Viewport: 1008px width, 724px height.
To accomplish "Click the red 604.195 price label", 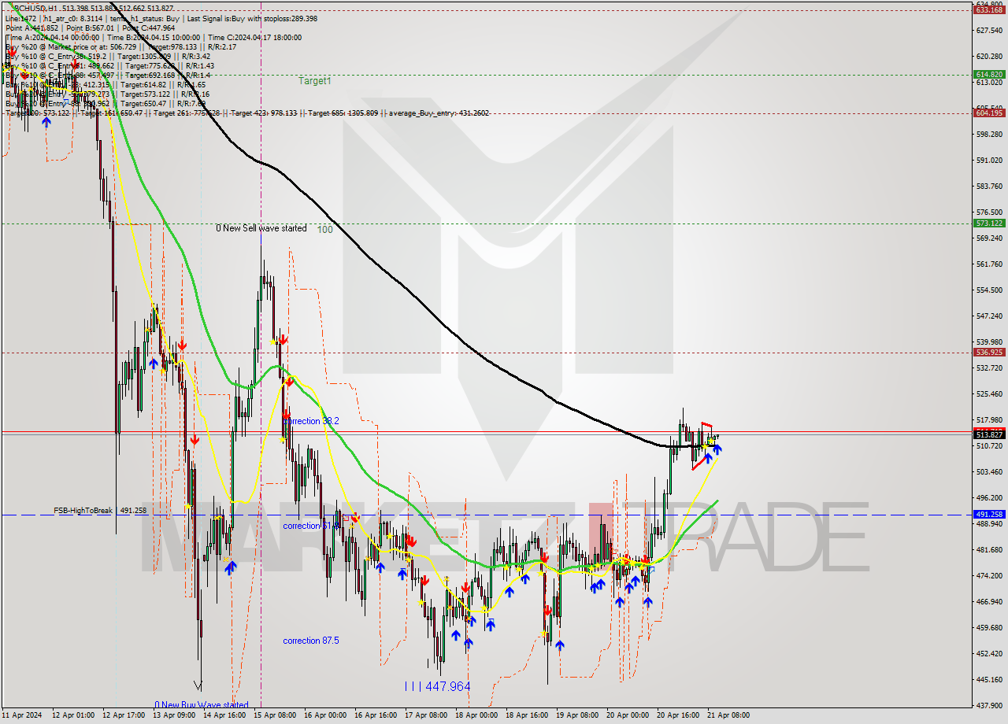I will click(988, 113).
